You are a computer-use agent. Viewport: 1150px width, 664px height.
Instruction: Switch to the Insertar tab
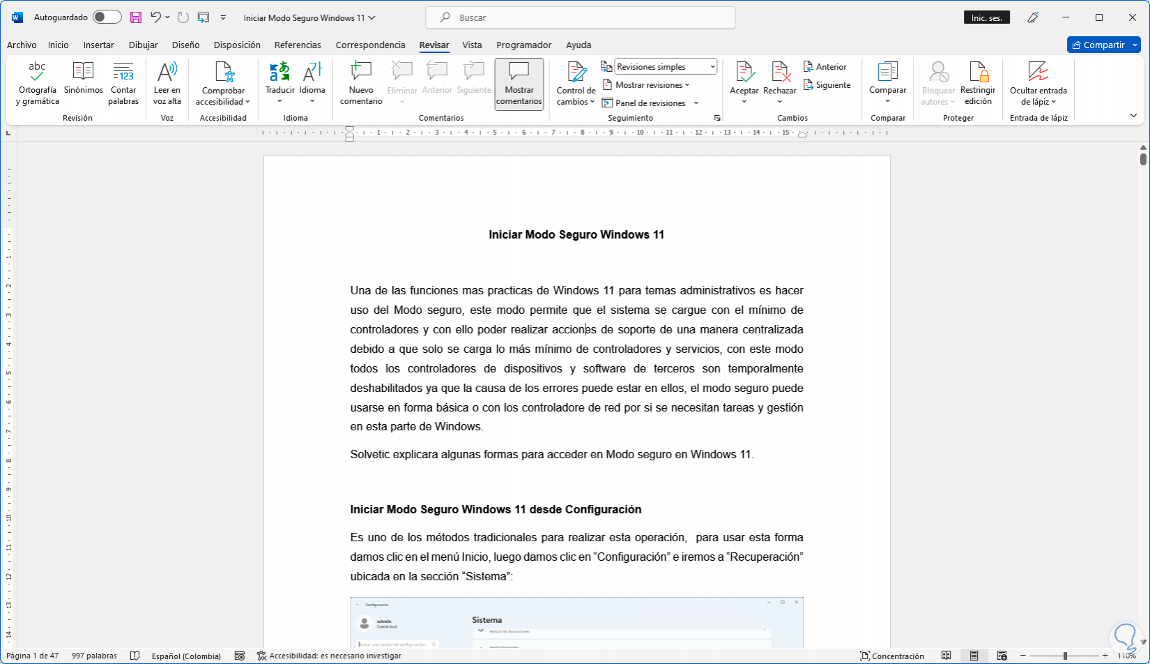tap(99, 45)
